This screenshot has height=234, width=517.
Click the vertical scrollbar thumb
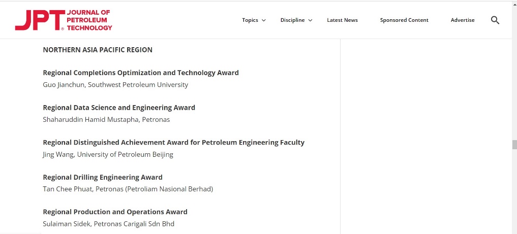(514, 145)
